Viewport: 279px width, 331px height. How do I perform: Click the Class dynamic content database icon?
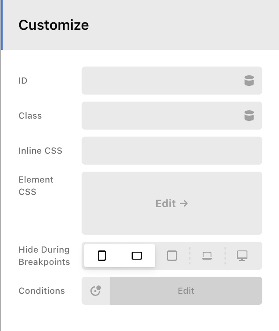[249, 116]
